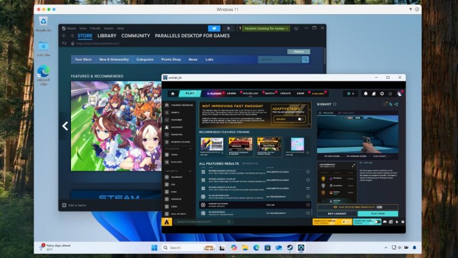The width and height of the screenshot is (458, 258).
Task: Click the Aimlabs home icon
Action: (173, 94)
